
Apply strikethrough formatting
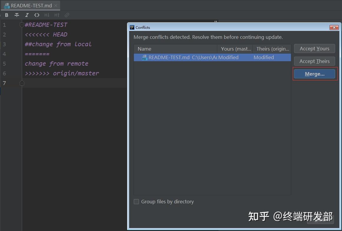(x=17, y=15)
